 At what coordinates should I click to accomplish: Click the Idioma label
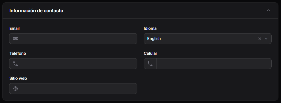coord(150,28)
